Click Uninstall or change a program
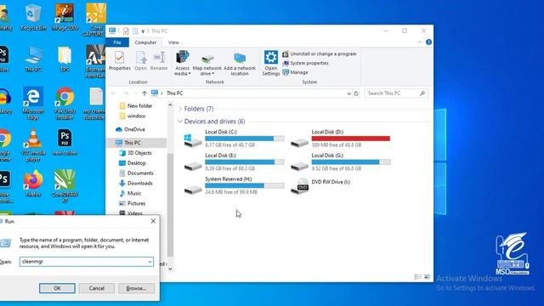 coord(320,54)
